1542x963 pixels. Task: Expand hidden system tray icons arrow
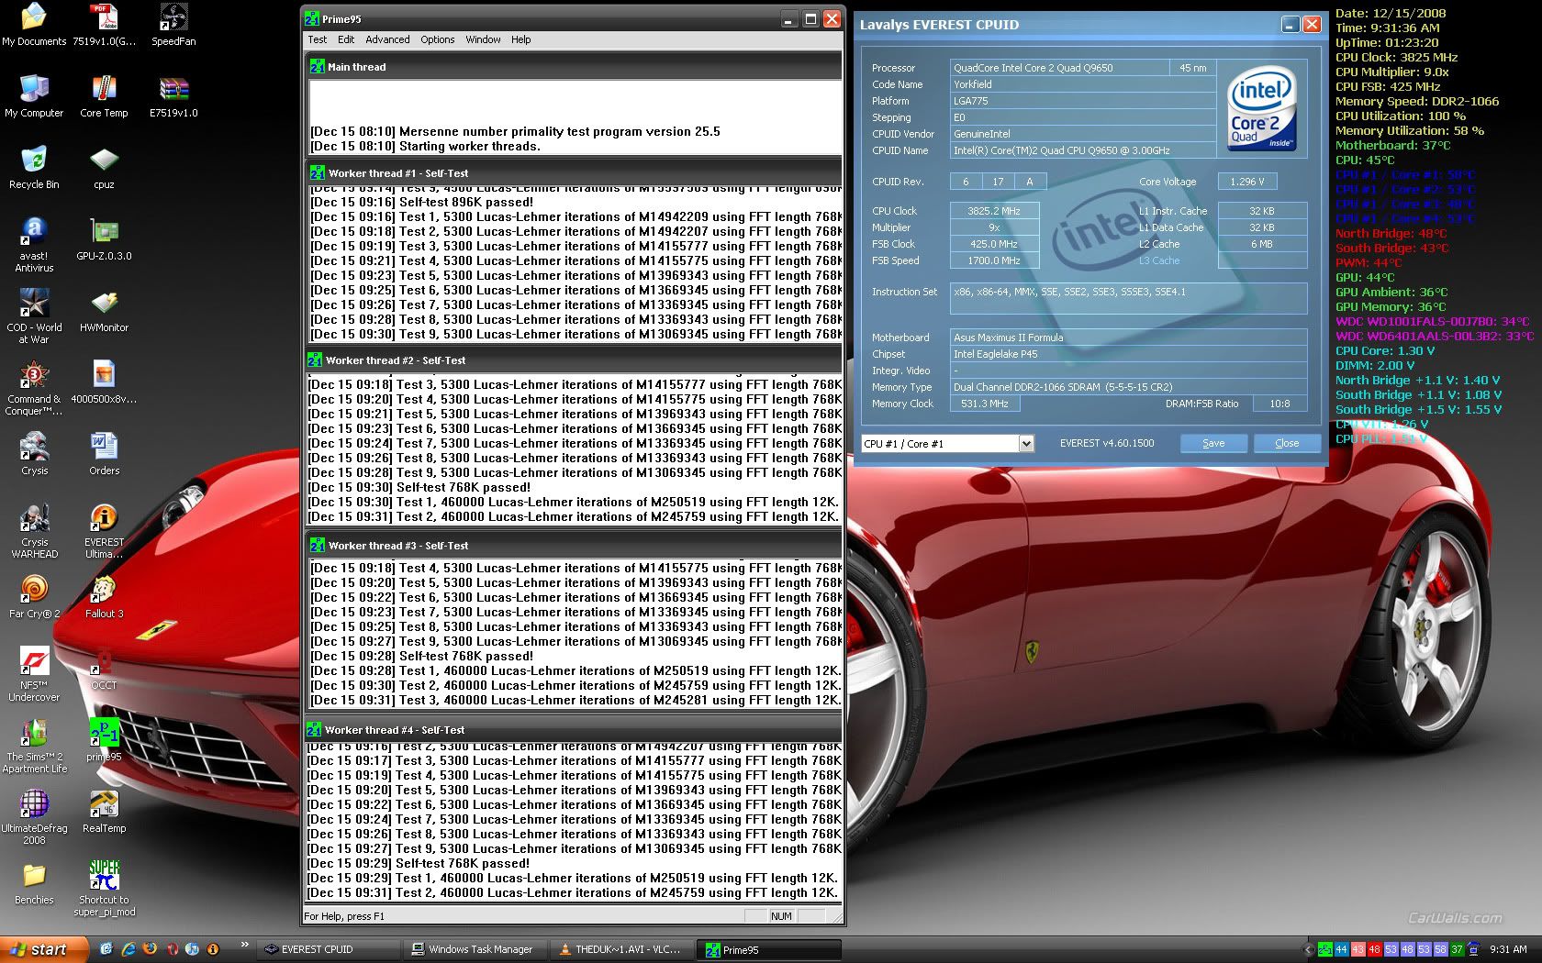click(x=1308, y=949)
